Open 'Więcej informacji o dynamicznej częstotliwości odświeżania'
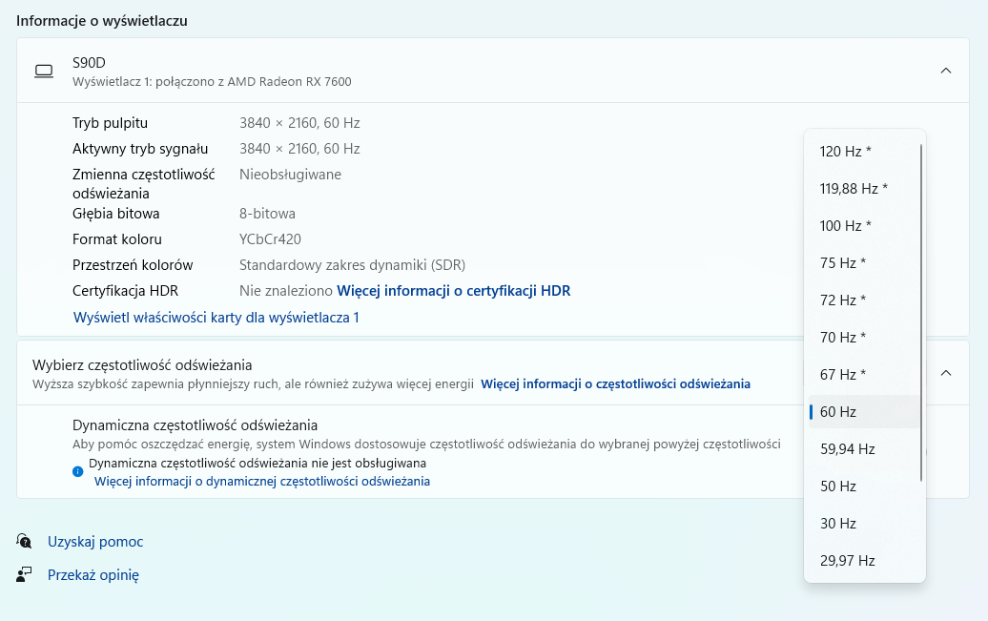Image resolution: width=988 pixels, height=621 pixels. (x=262, y=481)
